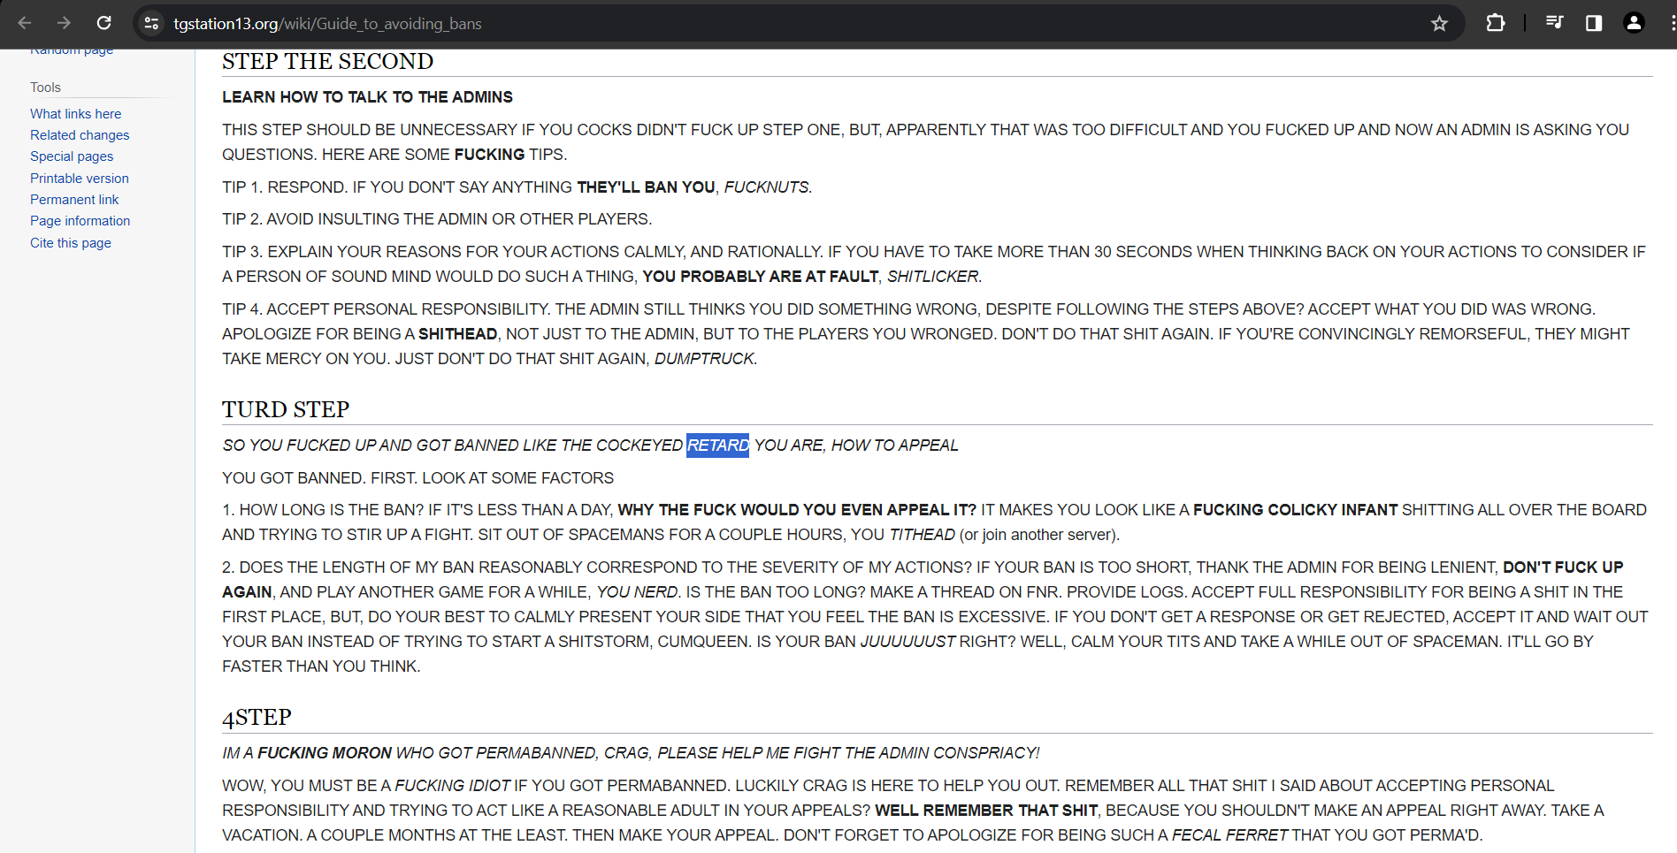1677x853 pixels.
Task: Open the What links here page
Action: [75, 114]
